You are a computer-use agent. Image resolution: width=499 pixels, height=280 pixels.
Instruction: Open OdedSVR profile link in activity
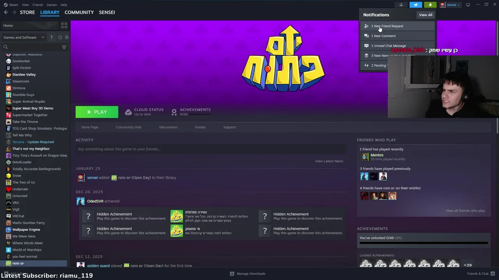point(95,201)
